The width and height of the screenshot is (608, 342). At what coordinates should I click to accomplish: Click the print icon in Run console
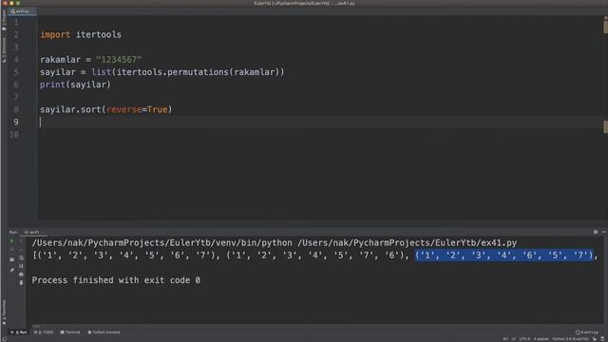[21, 275]
